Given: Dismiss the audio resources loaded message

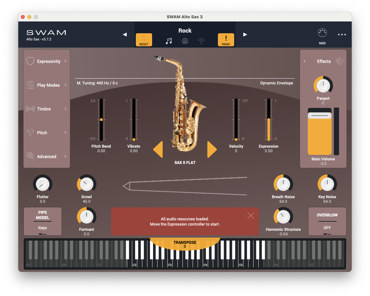Looking at the screenshot, I should [251, 215].
